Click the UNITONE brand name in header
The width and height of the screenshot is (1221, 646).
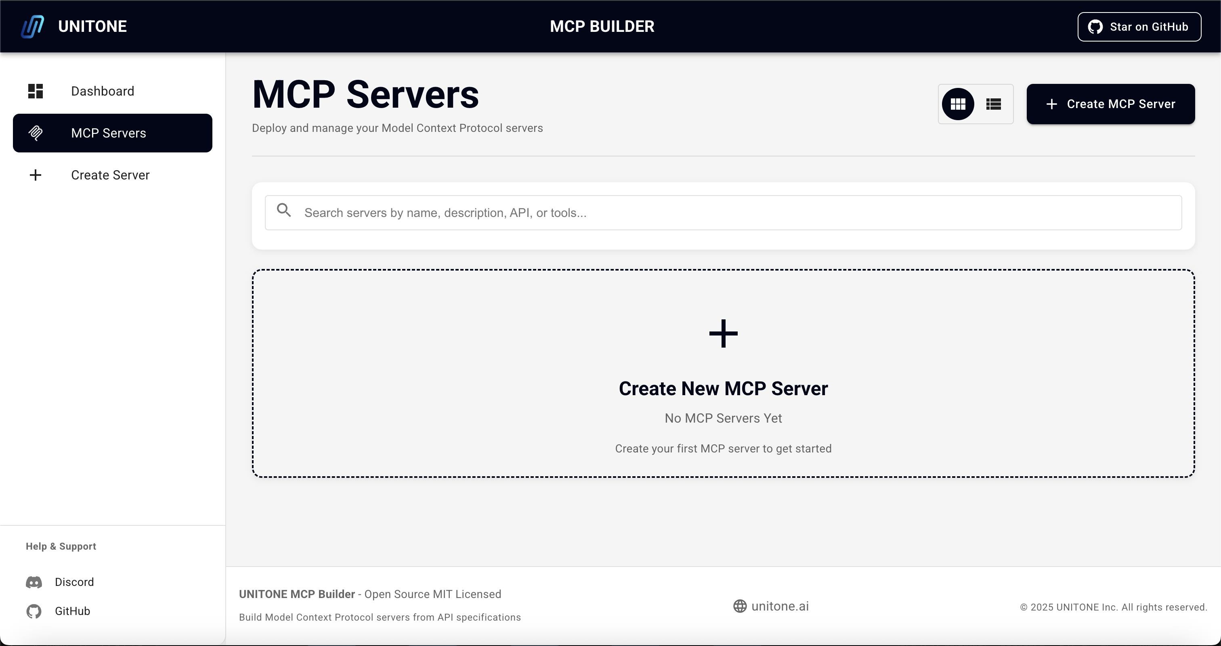(x=92, y=27)
